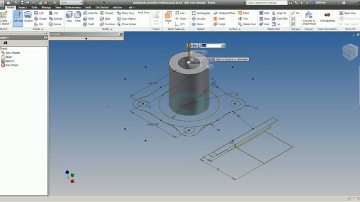Click the Delete Face tool

(247, 24)
